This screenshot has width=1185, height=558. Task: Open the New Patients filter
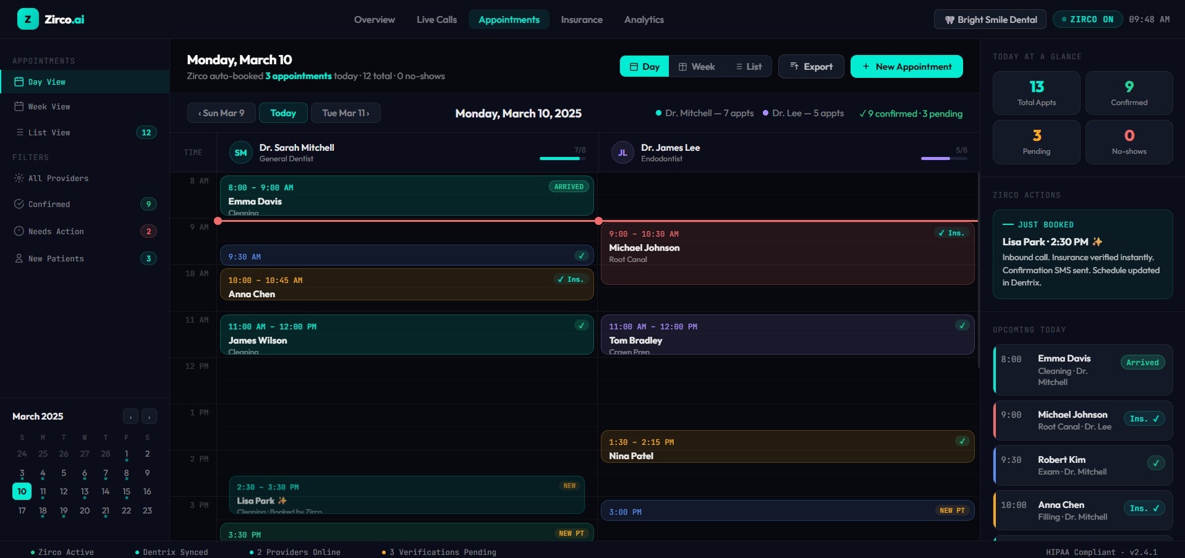click(19, 258)
